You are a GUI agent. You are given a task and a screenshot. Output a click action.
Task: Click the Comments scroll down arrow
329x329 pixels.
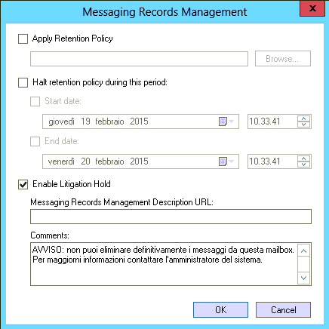[303, 278]
